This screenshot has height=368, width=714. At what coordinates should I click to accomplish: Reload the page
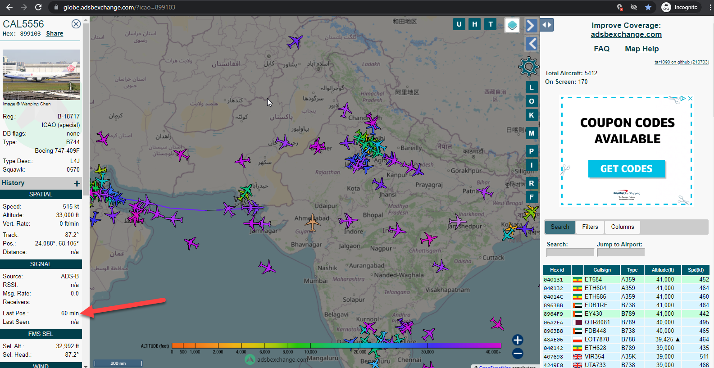(38, 7)
